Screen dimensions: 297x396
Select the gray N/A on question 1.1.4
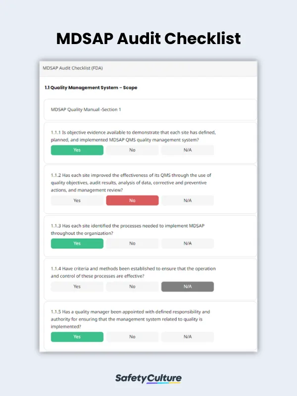tap(188, 287)
